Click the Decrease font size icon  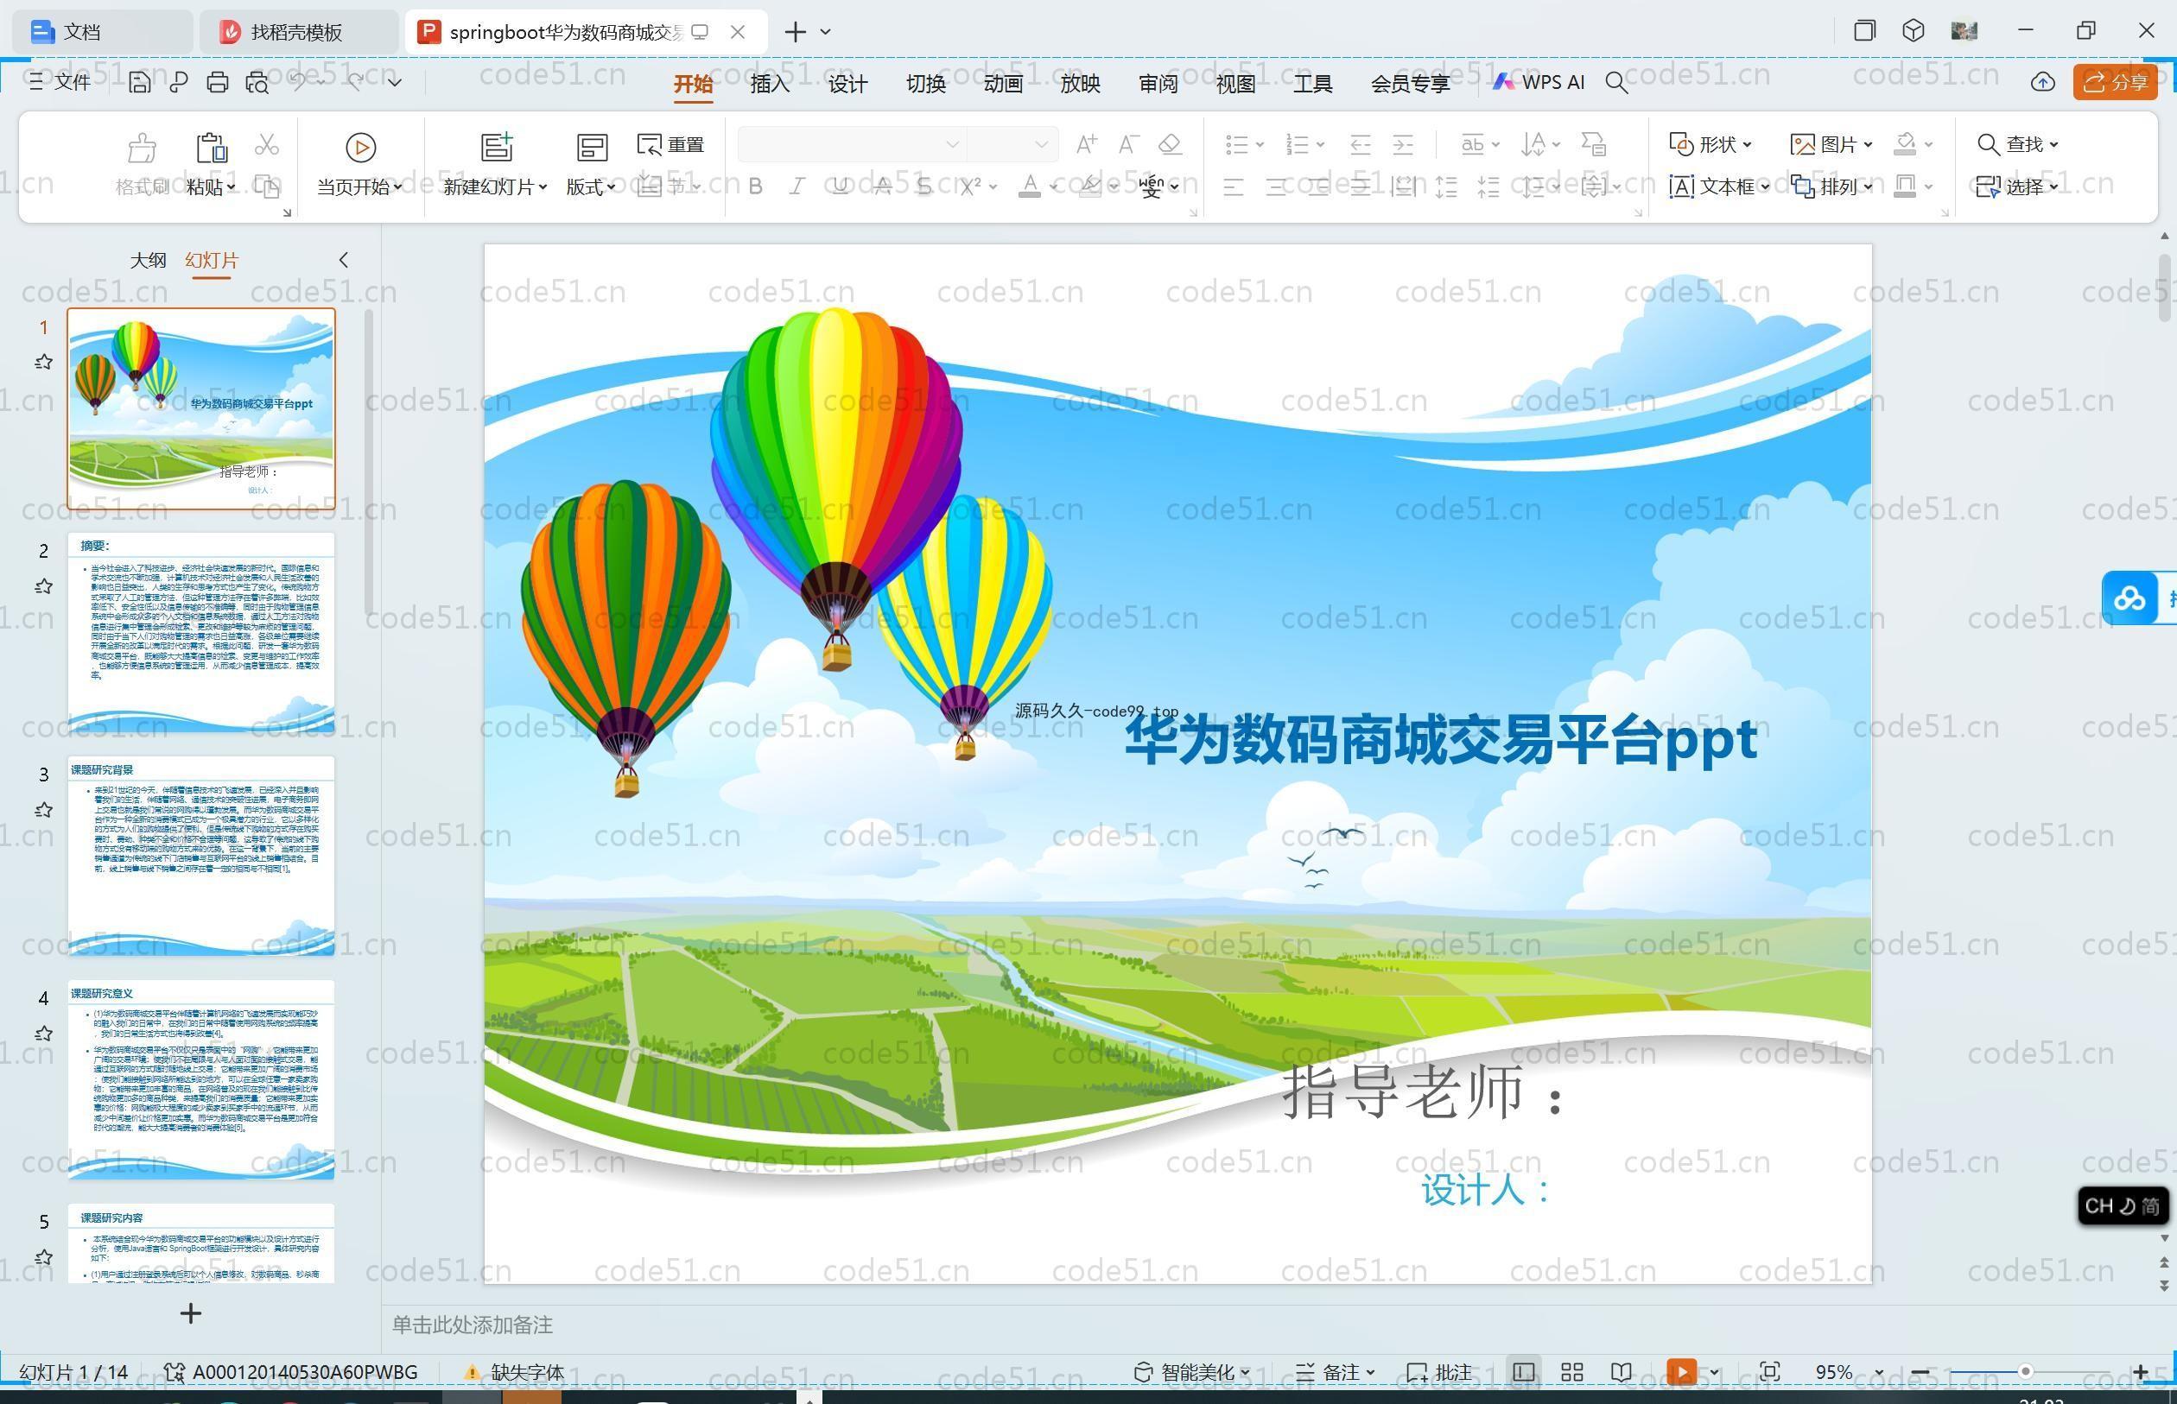tap(1128, 144)
